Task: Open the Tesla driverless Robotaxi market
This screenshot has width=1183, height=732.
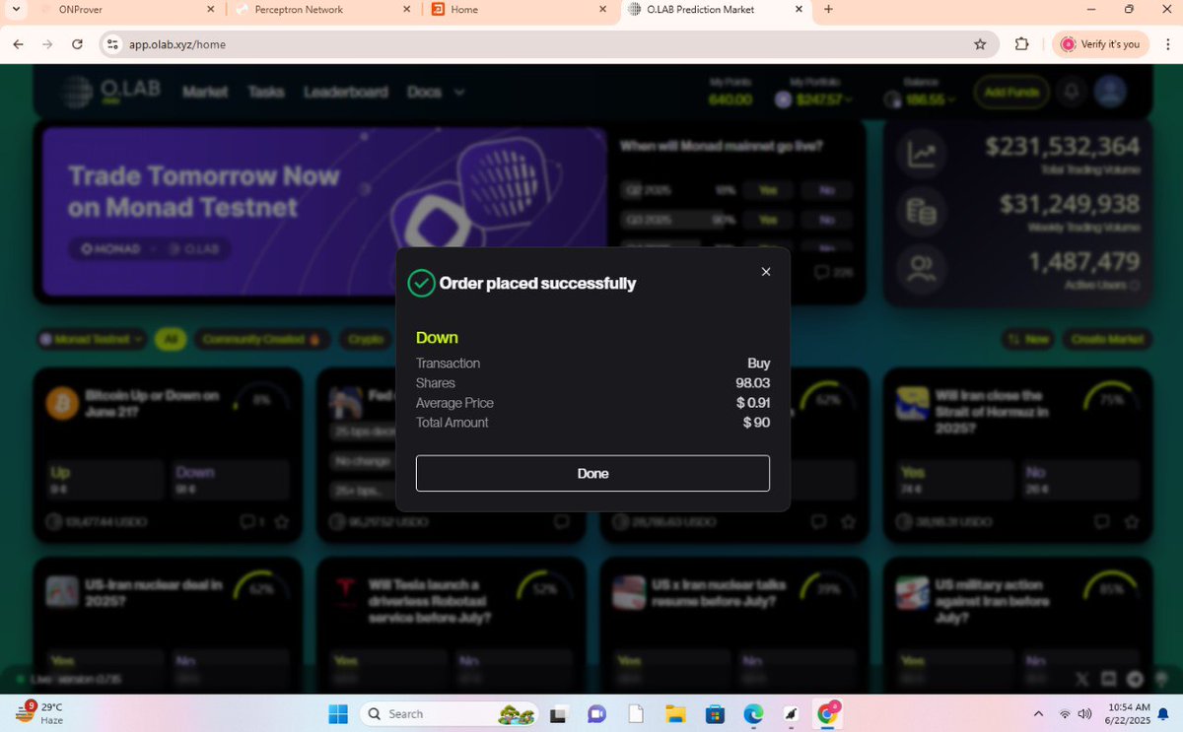Action: (430, 601)
